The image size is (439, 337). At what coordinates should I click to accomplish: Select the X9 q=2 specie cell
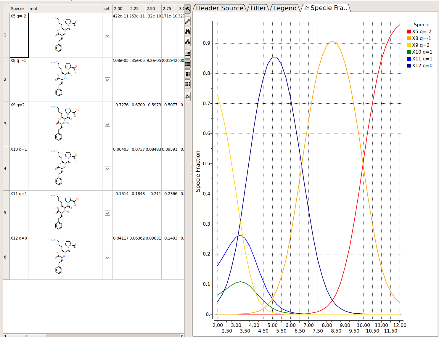tap(19, 124)
